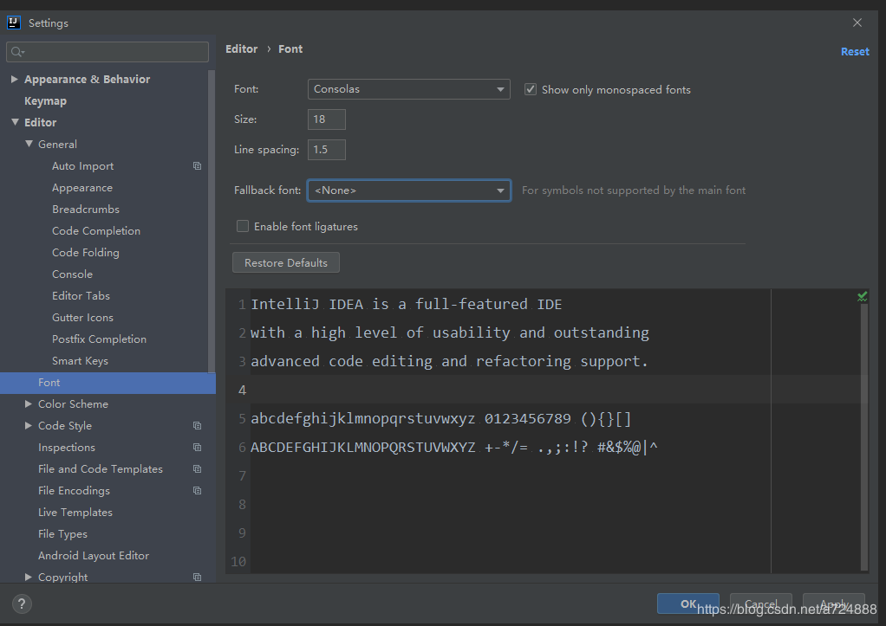The height and width of the screenshot is (626, 886).
Task: Select Live Templates in the settings tree
Action: pyautogui.click(x=75, y=513)
